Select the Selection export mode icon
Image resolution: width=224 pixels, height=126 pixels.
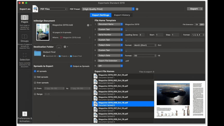coord(24,55)
